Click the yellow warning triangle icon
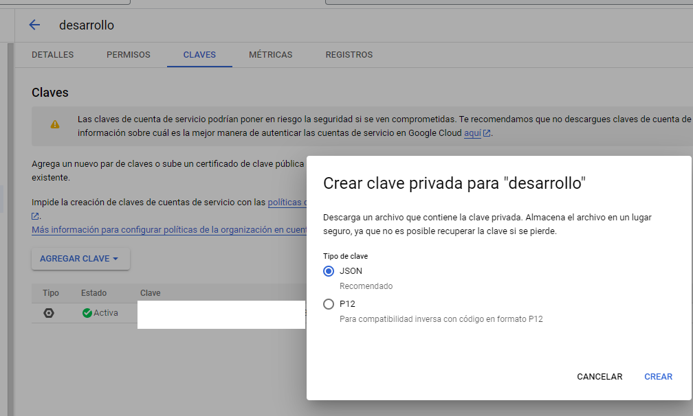 (x=54, y=125)
